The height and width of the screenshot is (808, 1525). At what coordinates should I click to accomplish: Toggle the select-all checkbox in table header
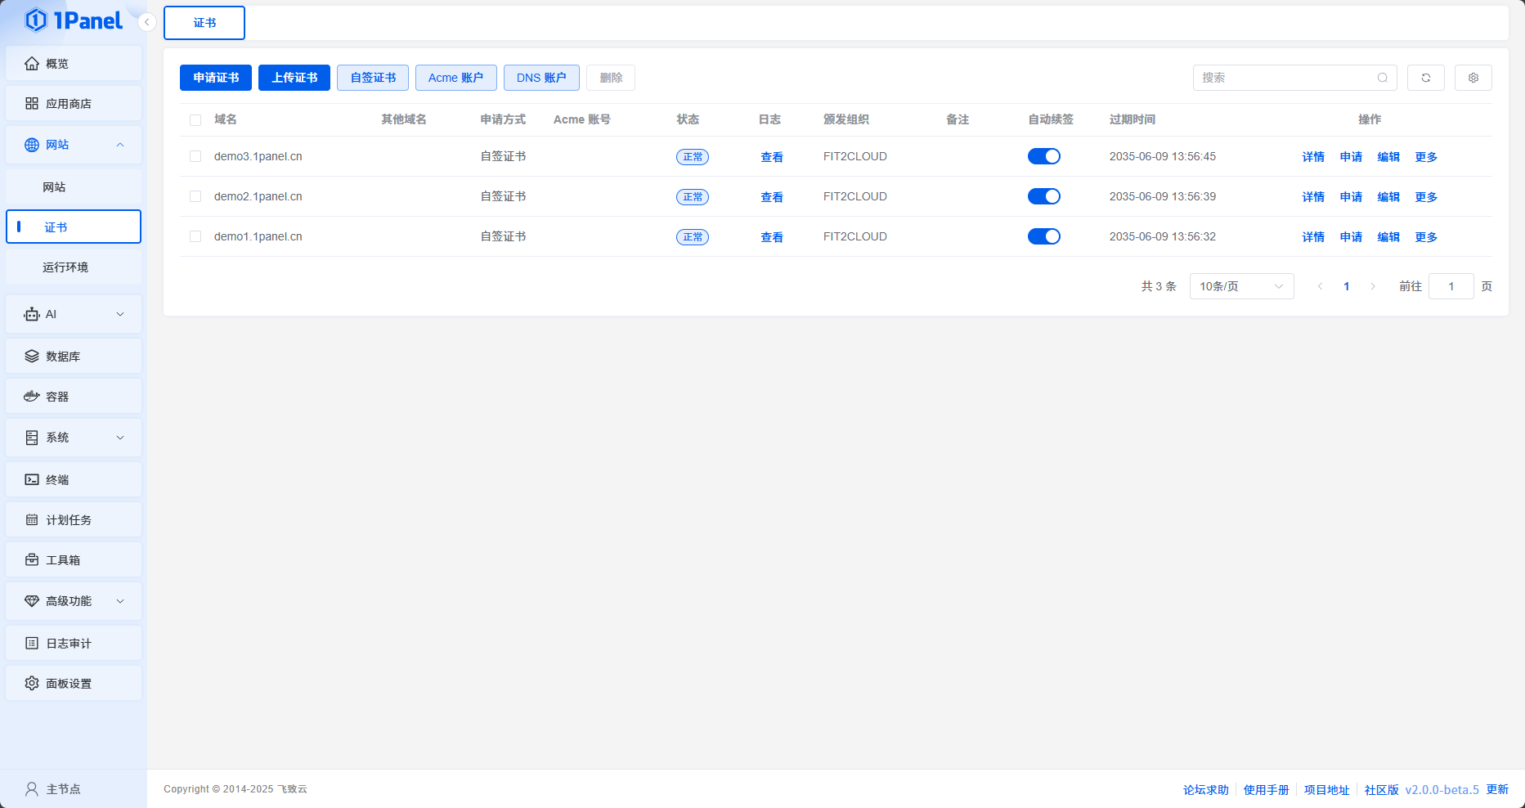tap(195, 120)
